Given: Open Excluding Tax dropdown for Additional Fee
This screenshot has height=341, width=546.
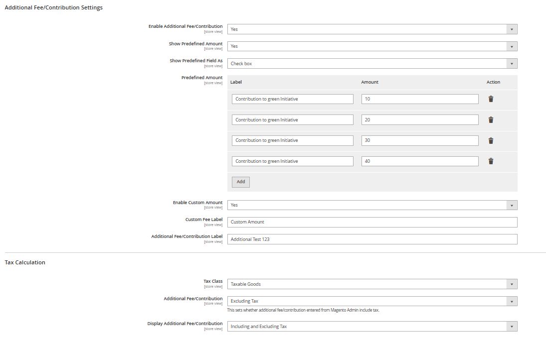Looking at the screenshot, I should point(372,301).
